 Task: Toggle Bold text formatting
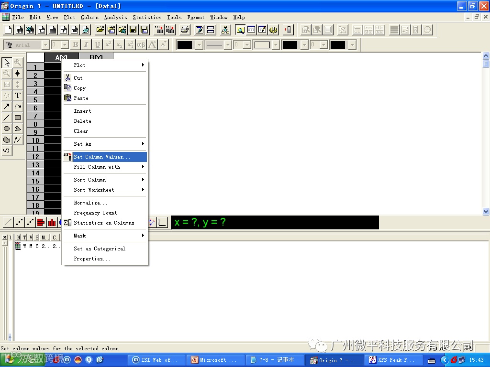tap(75, 44)
